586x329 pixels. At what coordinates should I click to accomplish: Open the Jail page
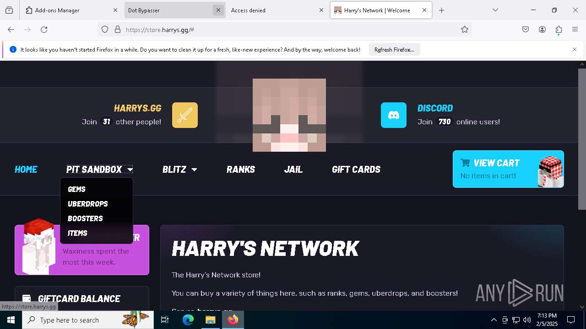[293, 170]
